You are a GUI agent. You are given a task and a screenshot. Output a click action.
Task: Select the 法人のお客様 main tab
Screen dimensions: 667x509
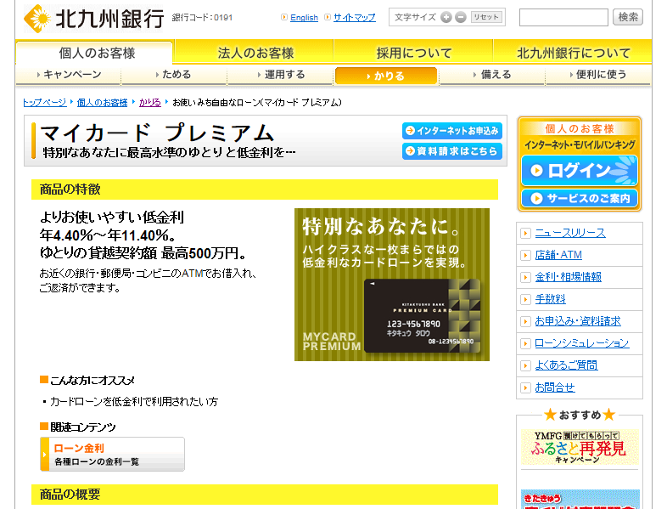(x=255, y=53)
